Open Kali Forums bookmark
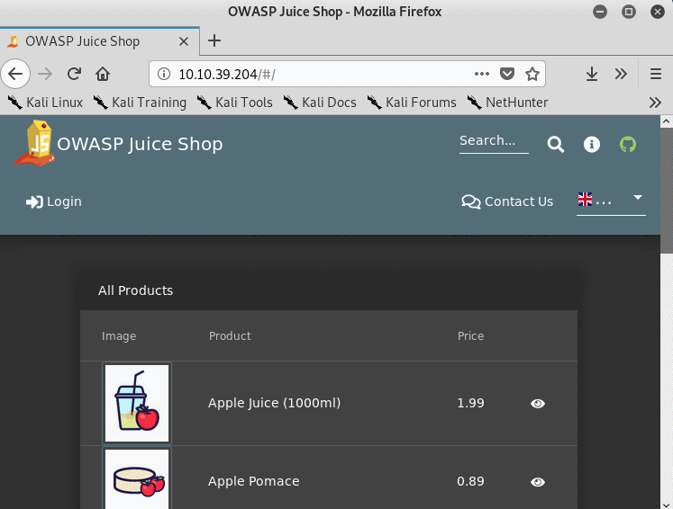This screenshot has height=509, width=673. [x=412, y=103]
